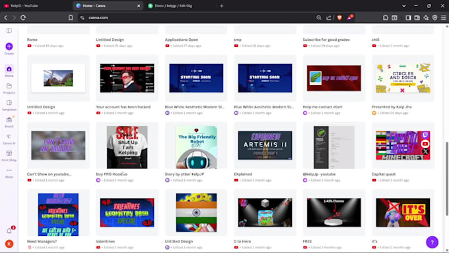This screenshot has height=253, width=449.
Task: Open Print Shop in sidebar
Action: click(x=9, y=156)
